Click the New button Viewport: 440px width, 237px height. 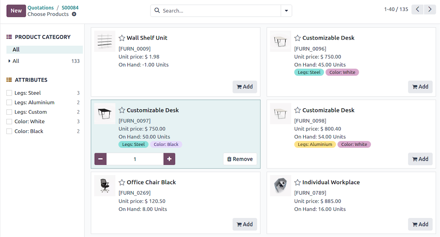(x=16, y=11)
